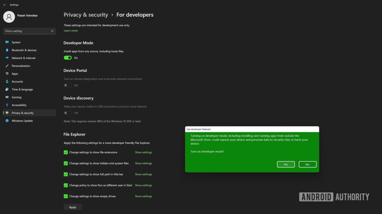Open Windows Update icon in sidebar
The image size is (382, 214).
pos(7,121)
